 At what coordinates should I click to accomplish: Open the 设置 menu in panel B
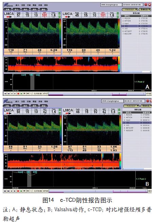coord(23,102)
